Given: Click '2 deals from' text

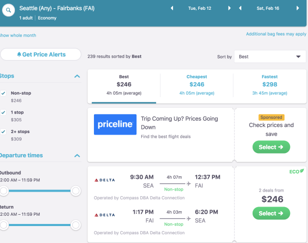Looking at the screenshot, I should 271,190.
